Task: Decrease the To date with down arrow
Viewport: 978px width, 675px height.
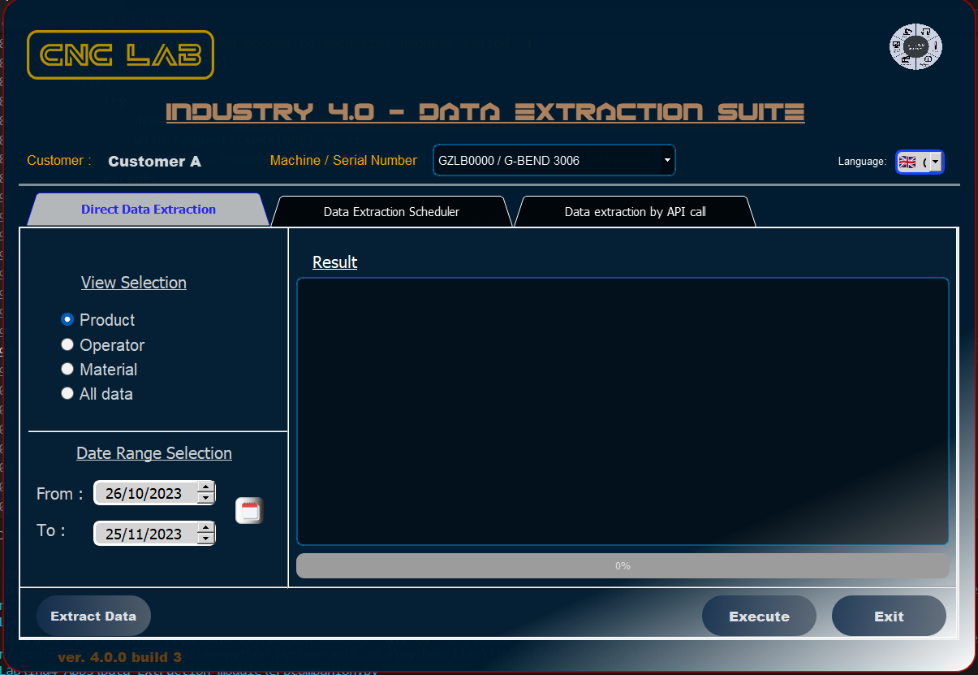Action: pyautogui.click(x=206, y=539)
